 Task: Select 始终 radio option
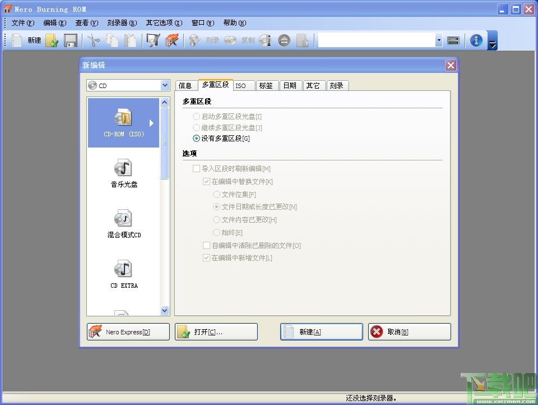(x=228, y=233)
